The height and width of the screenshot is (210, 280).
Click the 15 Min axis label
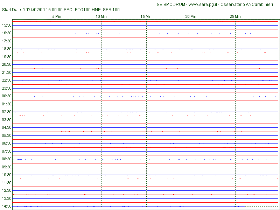coord(146,16)
